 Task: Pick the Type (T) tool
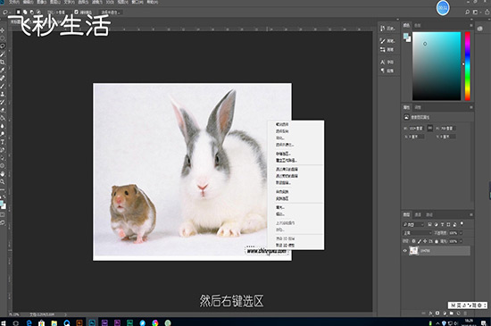[3, 142]
